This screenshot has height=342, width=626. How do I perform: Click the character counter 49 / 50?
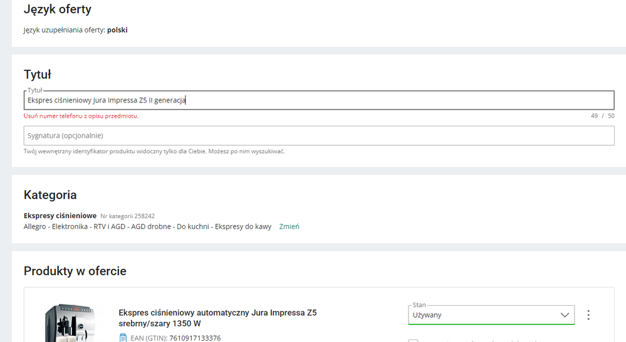(602, 116)
